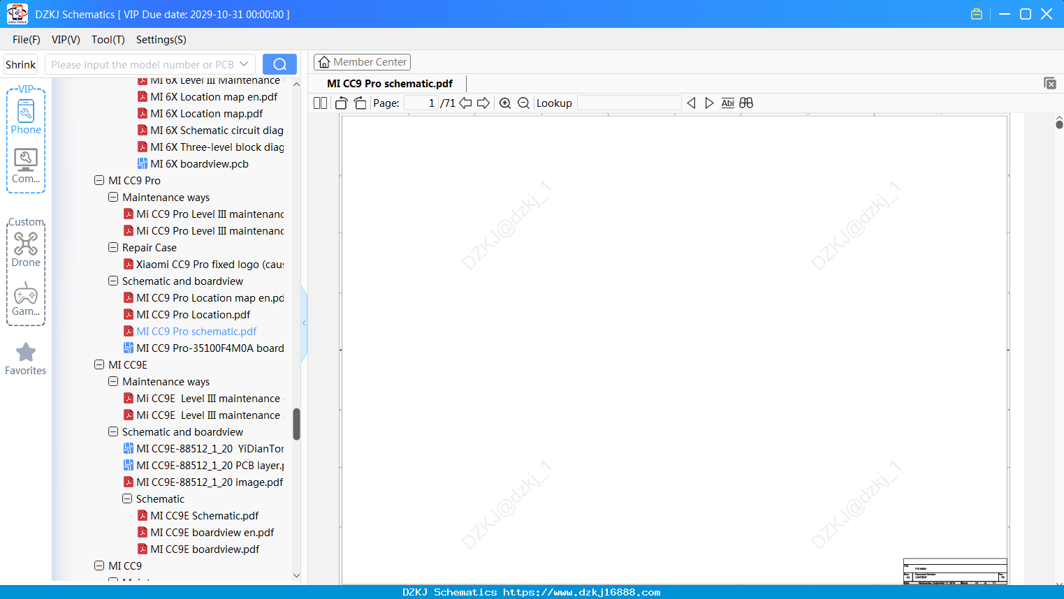Open the model number dropdown arrow
The image size is (1064, 599).
point(244,64)
